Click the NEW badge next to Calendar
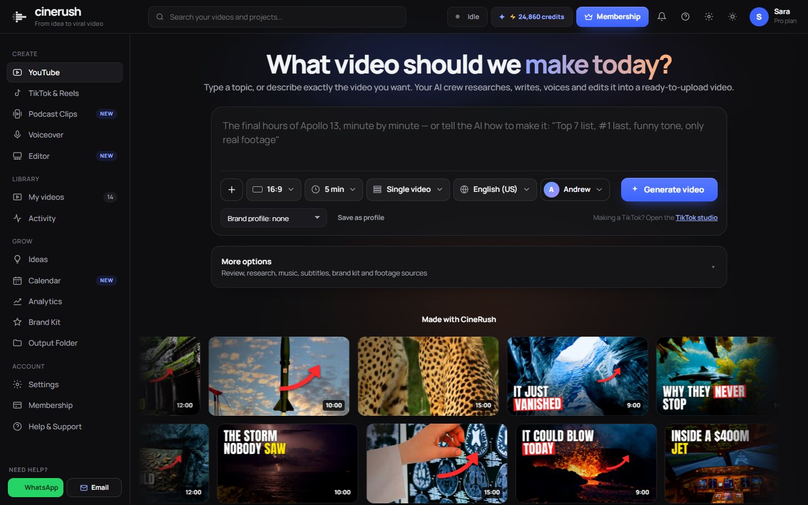The height and width of the screenshot is (505, 808). tap(107, 281)
